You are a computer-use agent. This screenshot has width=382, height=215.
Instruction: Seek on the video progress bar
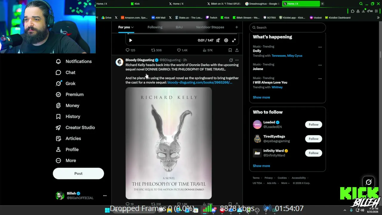pyautogui.click(x=182, y=34)
